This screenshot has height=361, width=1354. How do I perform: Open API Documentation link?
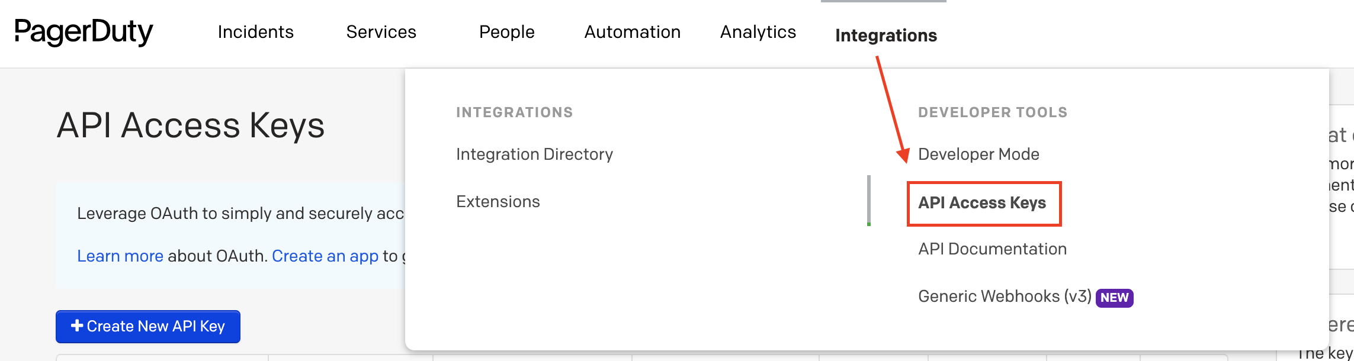pyautogui.click(x=992, y=249)
